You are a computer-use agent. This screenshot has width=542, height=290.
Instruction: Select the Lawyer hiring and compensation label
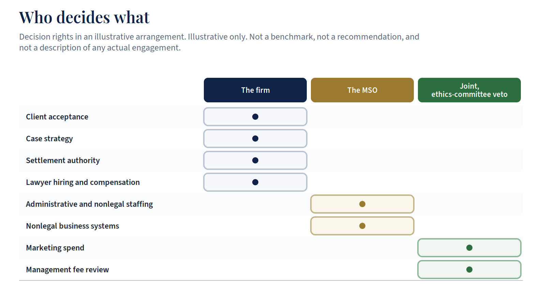point(83,182)
